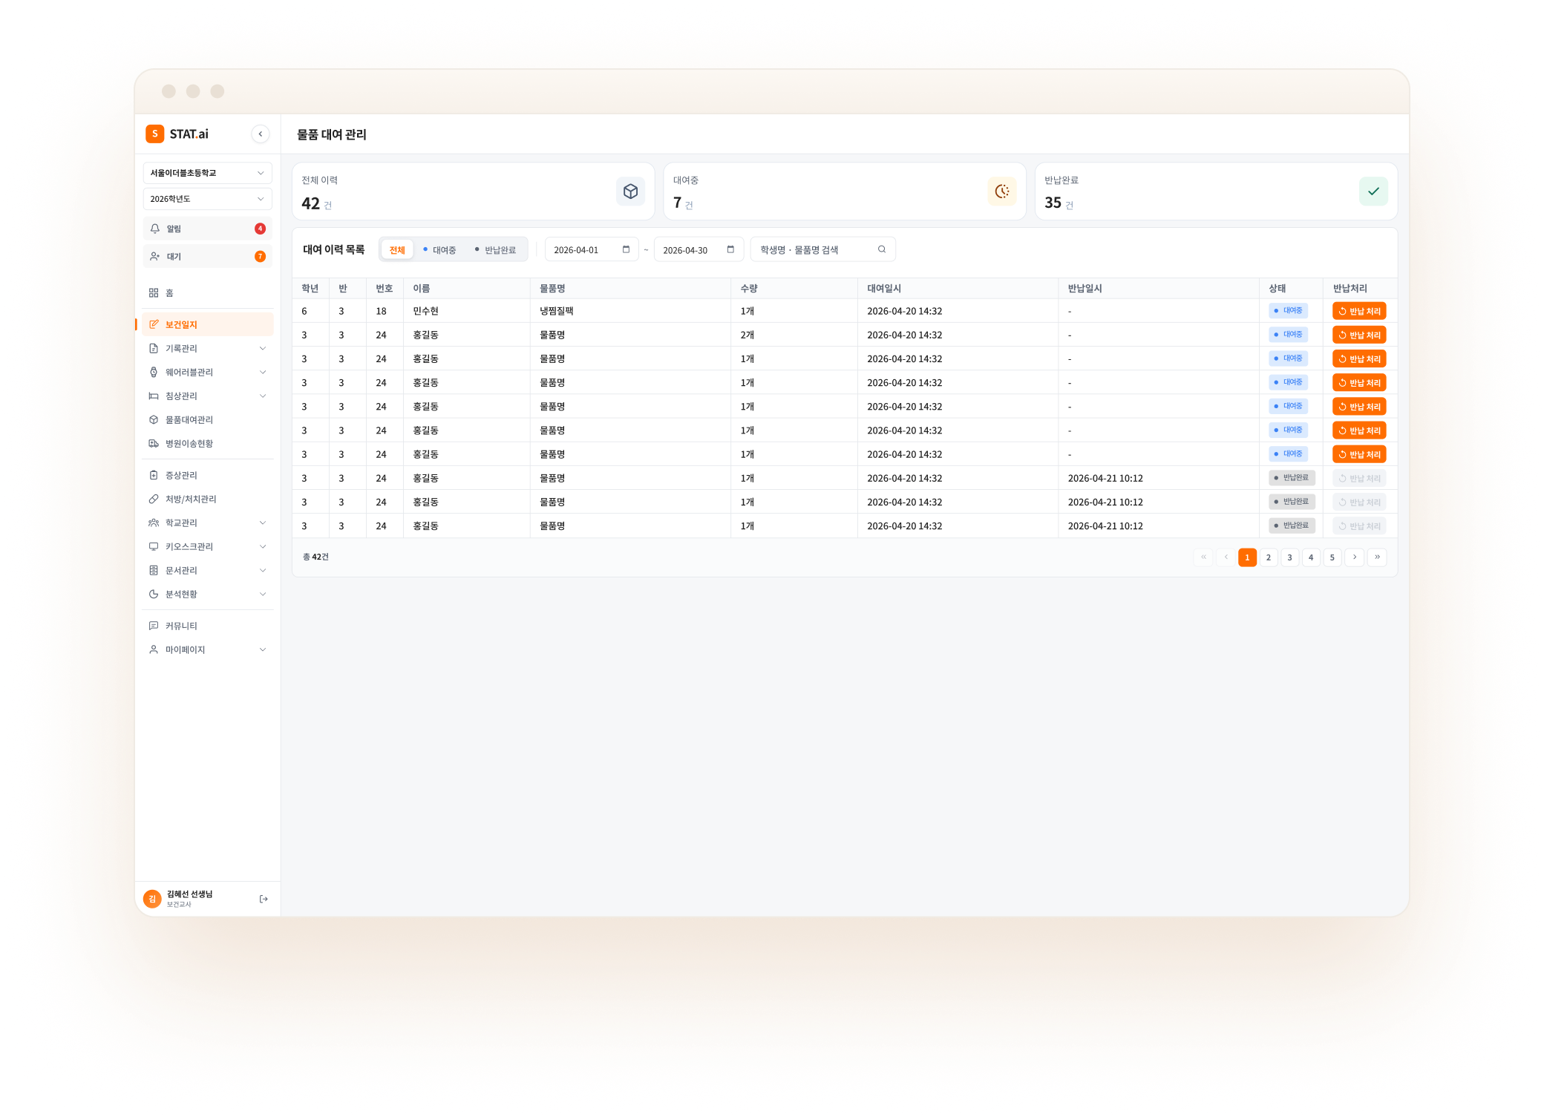1544x1117 pixels.
Task: Collapse the sidebar with the chevron button
Action: tap(260, 134)
